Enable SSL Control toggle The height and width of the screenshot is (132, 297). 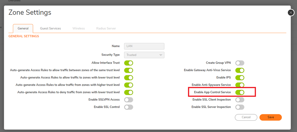(129, 107)
